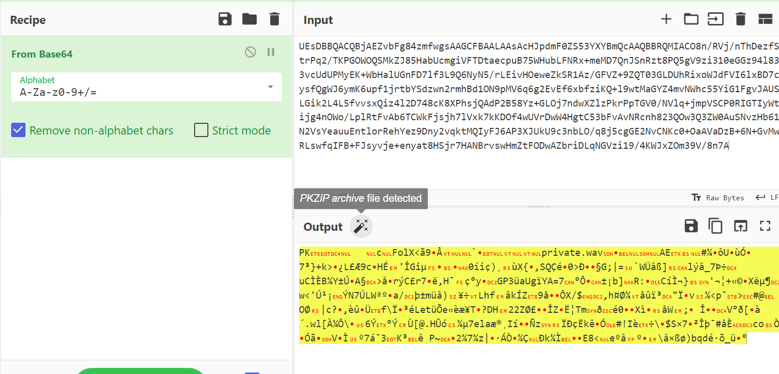Click the magic wand in Output
The image size is (779, 374).
point(361,227)
